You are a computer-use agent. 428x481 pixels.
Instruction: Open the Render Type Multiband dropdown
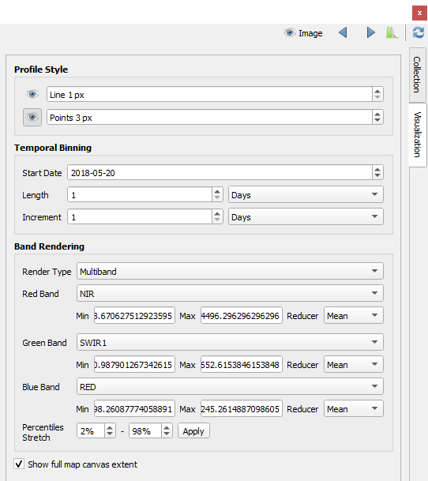[x=230, y=271]
